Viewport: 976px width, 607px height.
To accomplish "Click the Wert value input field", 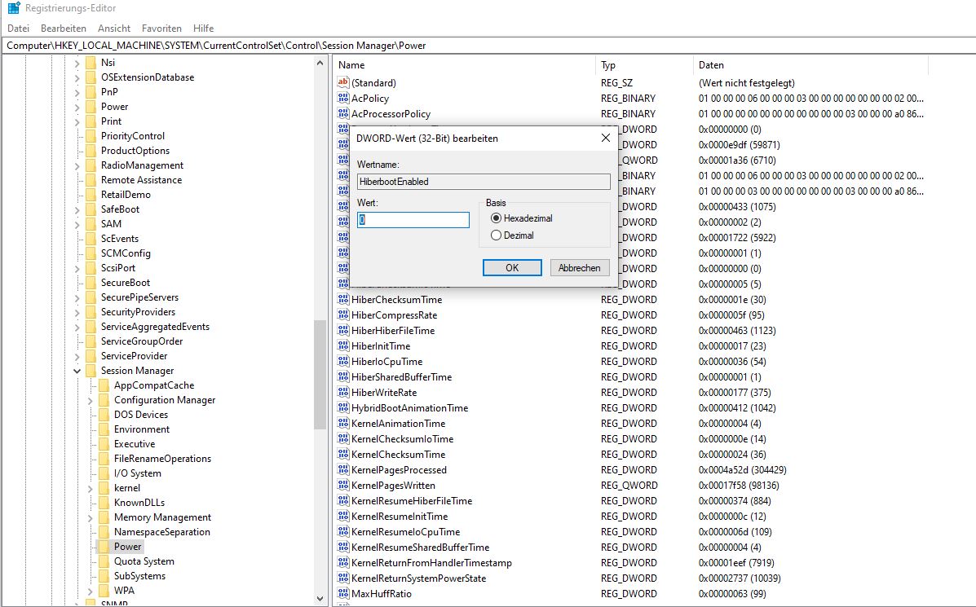I will [x=413, y=219].
